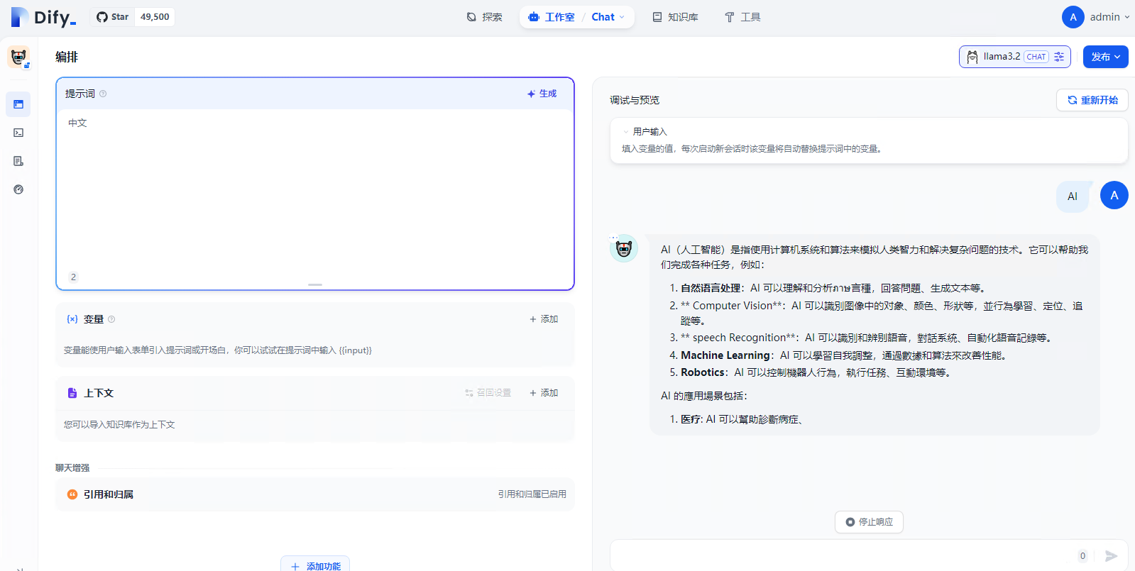The width and height of the screenshot is (1135, 571).
Task: Switch to the 知识库 knowledge tab
Action: (x=675, y=17)
